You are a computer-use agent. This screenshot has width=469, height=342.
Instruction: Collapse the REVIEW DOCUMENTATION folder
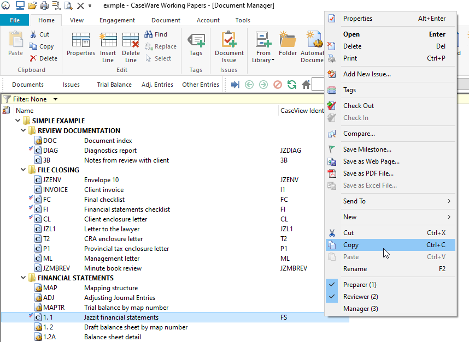pos(24,130)
